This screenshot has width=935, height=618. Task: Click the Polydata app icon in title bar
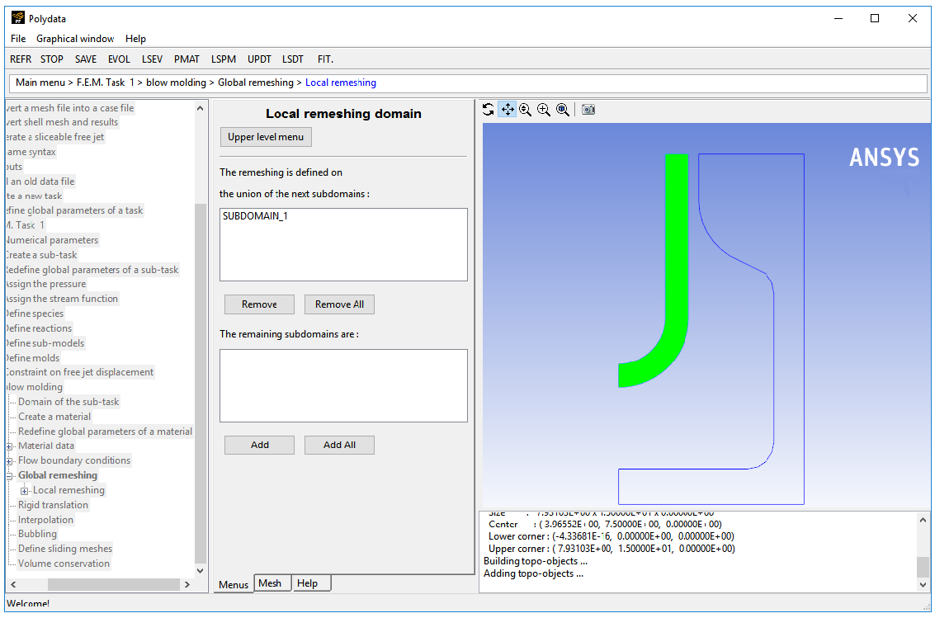coord(18,18)
